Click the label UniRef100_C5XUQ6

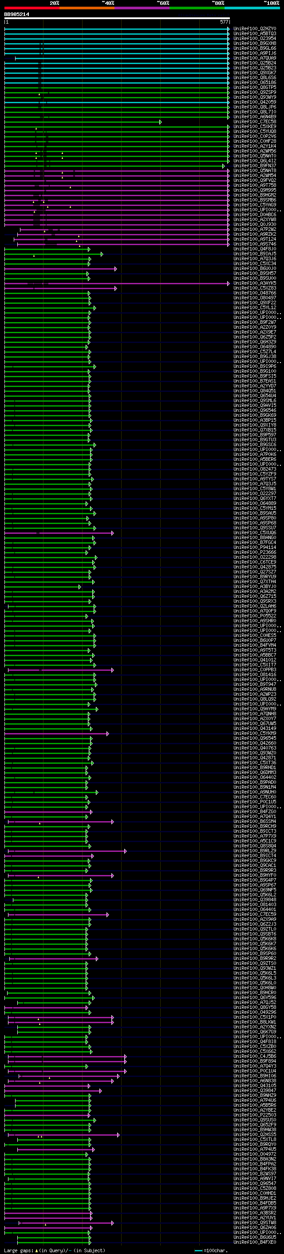(x=255, y=532)
